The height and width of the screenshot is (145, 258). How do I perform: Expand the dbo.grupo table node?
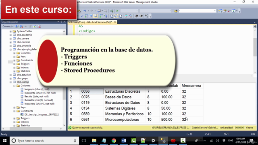[10, 79]
